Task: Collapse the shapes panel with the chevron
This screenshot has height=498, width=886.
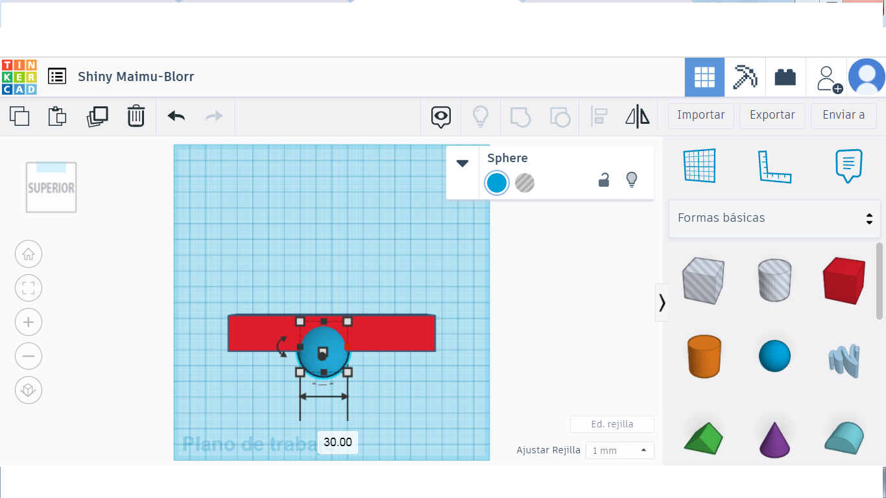Action: (662, 302)
